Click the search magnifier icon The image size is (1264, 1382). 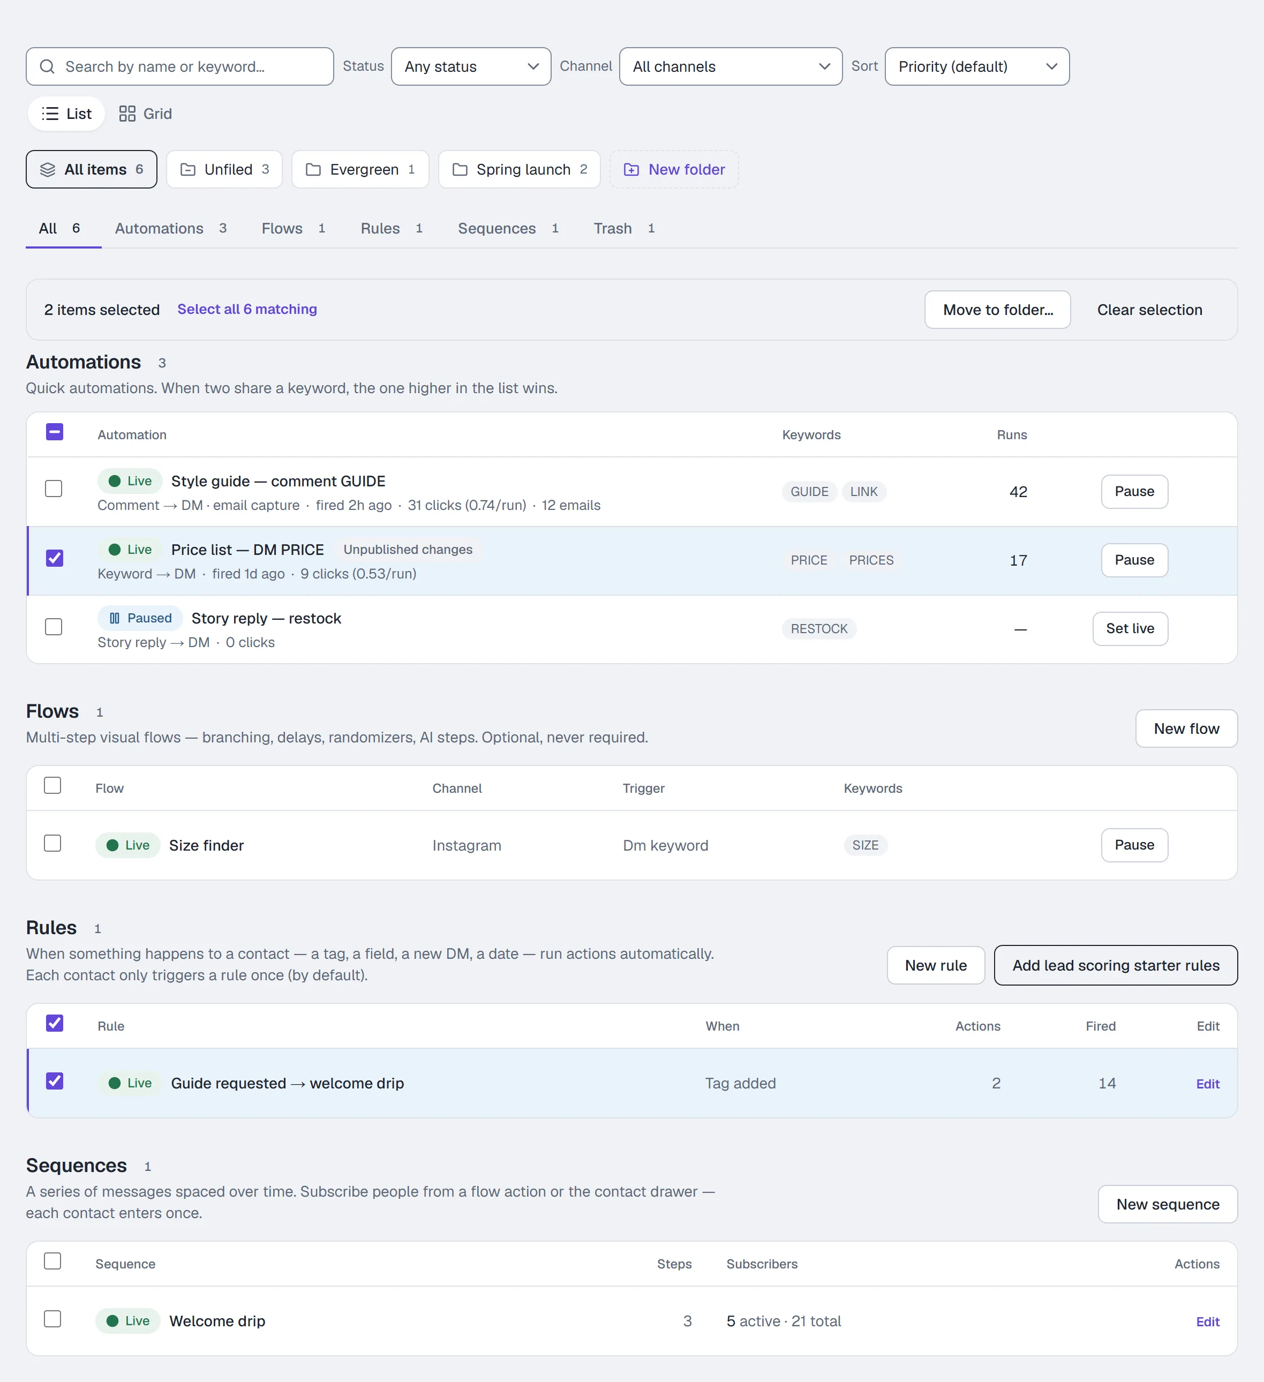[x=47, y=66]
